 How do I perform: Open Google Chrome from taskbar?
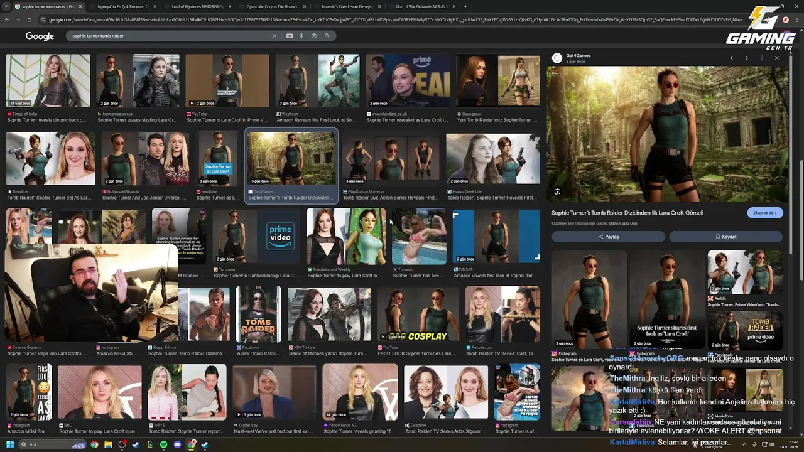pyautogui.click(x=94, y=444)
